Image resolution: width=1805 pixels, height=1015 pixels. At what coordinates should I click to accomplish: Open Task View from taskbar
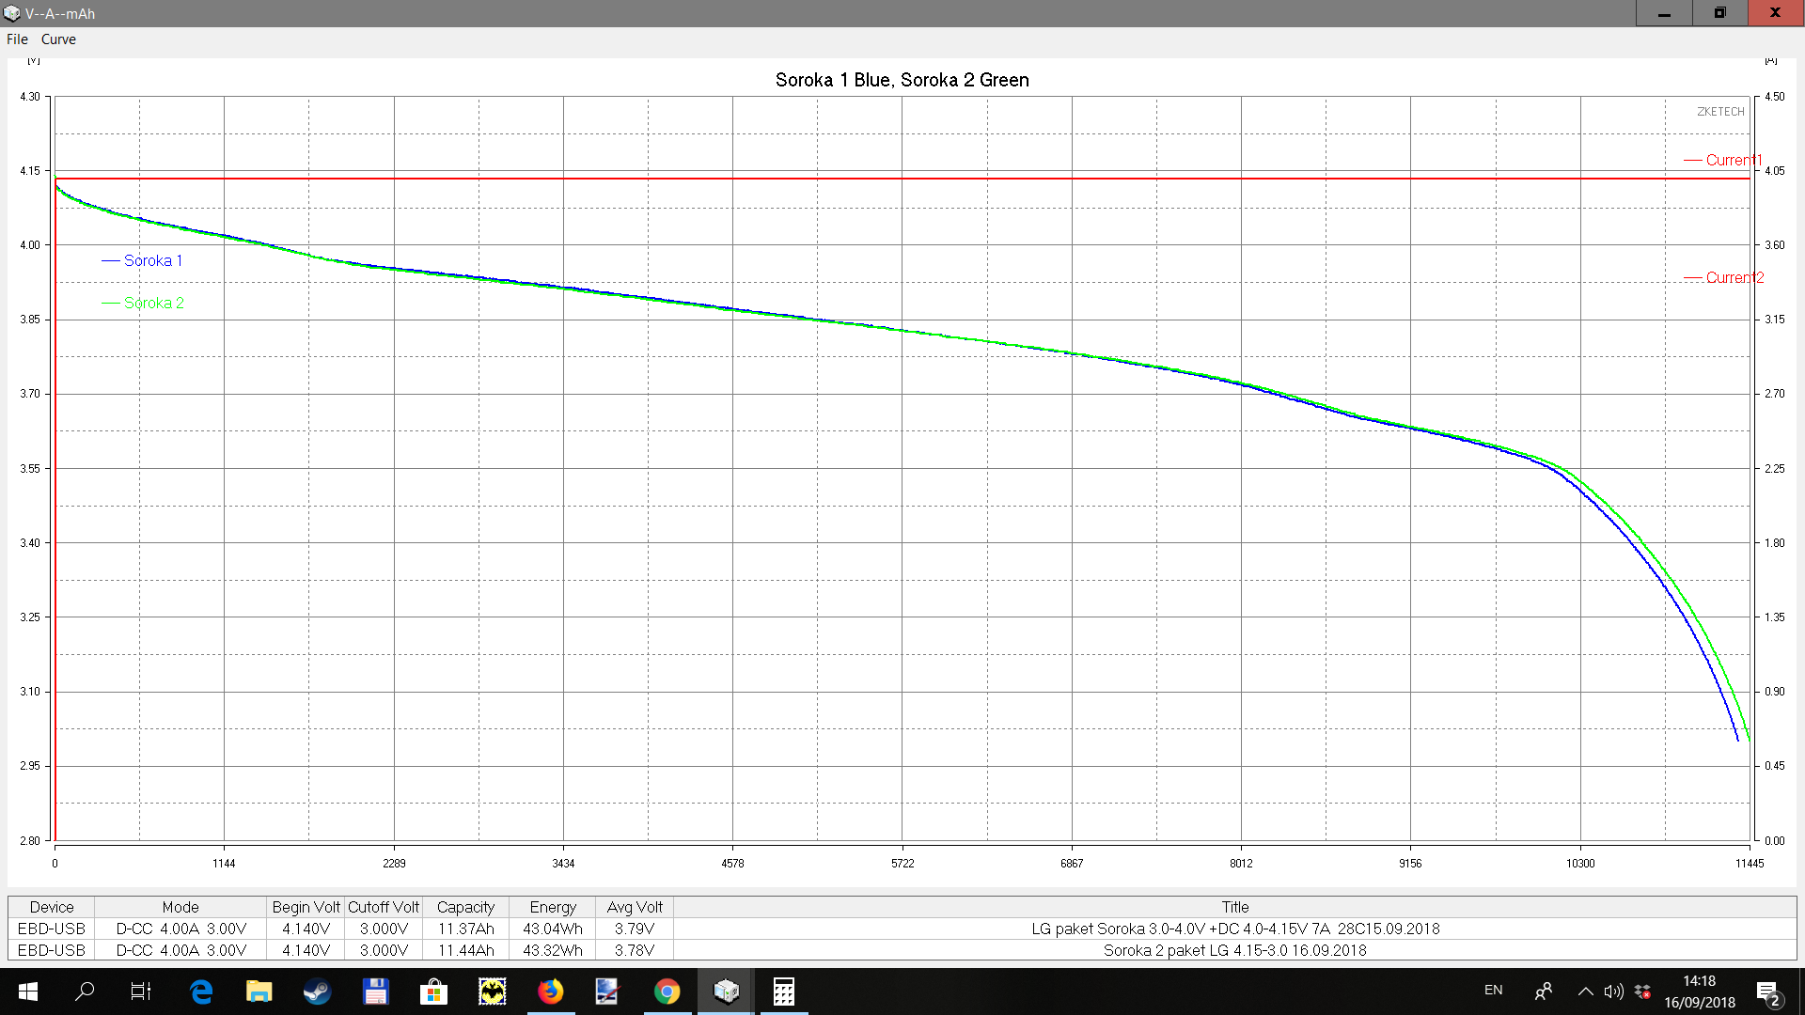pyautogui.click(x=141, y=991)
